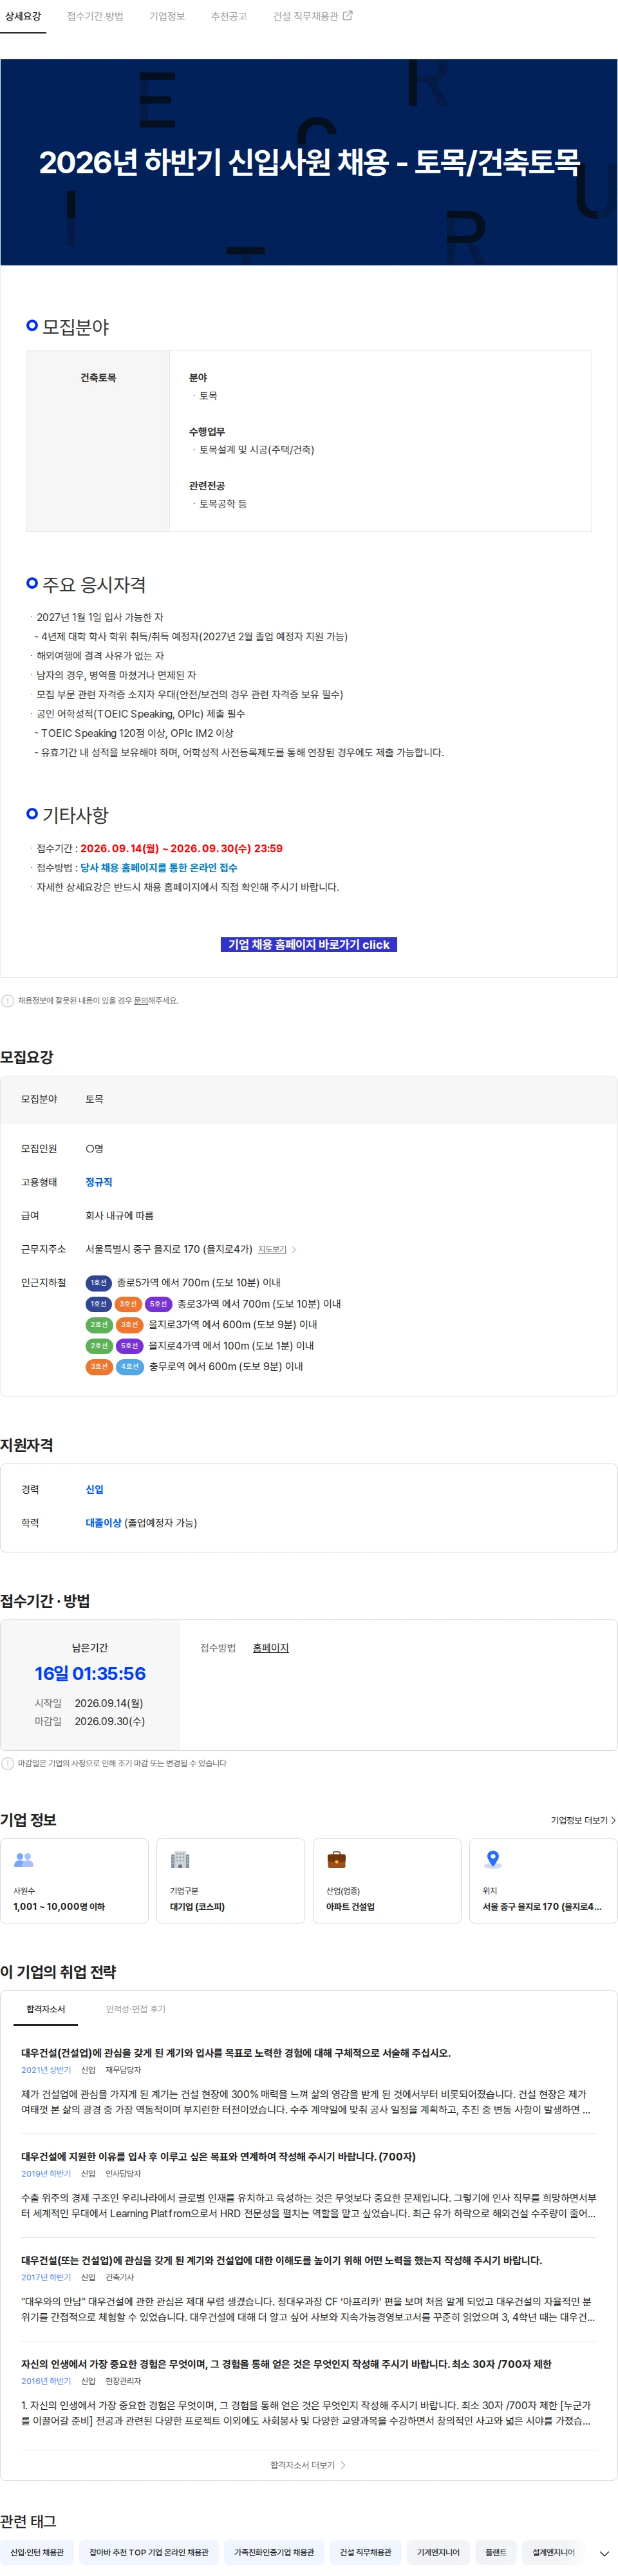Switch to the 기업정보 tab
Viewport: 618px width, 2576px height.
click(167, 16)
